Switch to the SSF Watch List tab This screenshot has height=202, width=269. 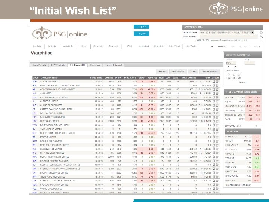[58, 65]
